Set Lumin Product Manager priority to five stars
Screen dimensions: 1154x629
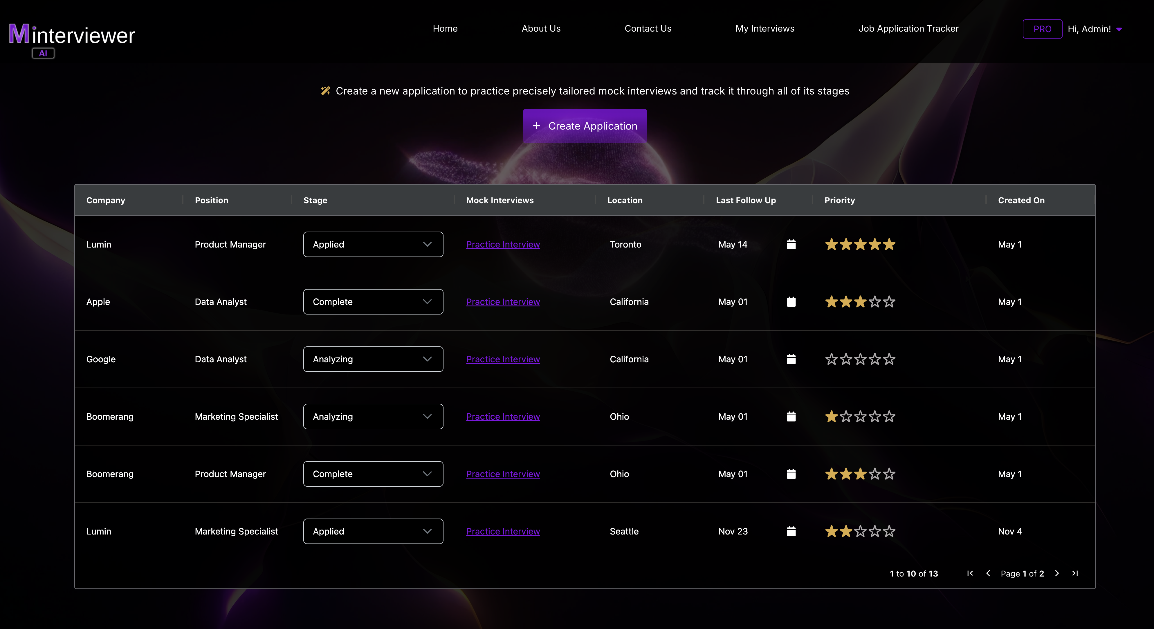point(889,244)
